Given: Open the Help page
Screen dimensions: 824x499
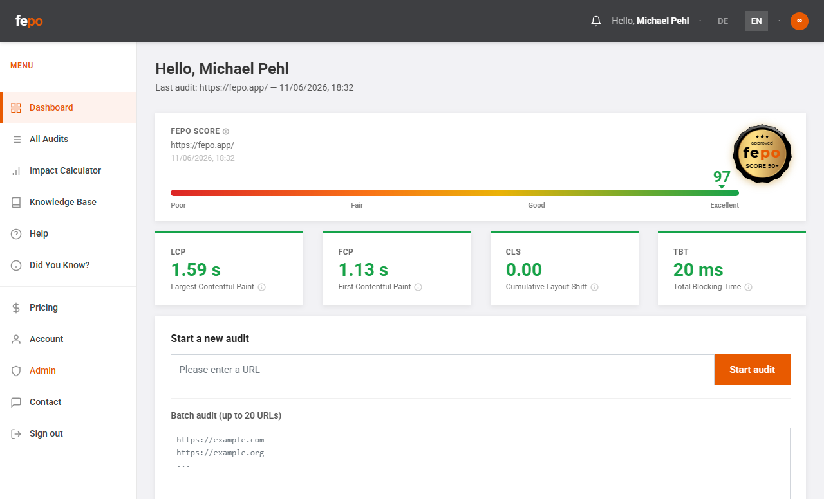Looking at the screenshot, I should pos(68,233).
